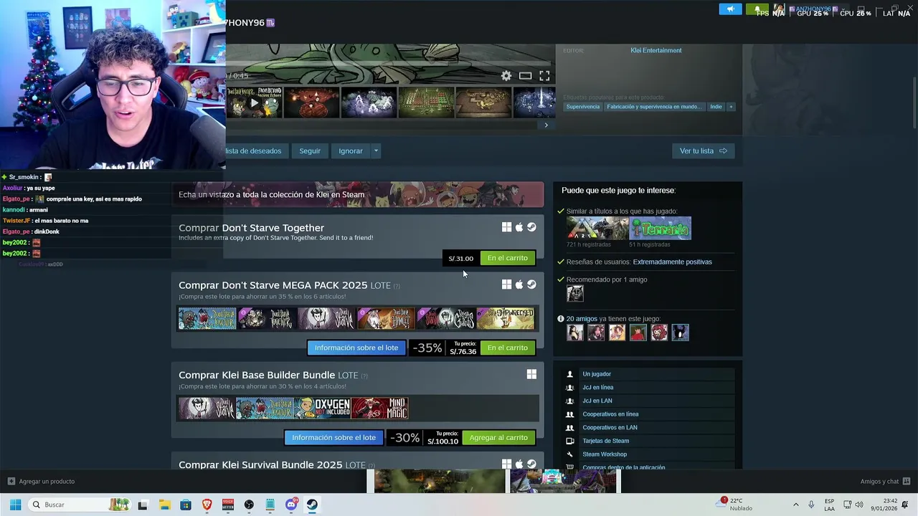Open Shipwrecked item in MEGA PACK bundle
The height and width of the screenshot is (516, 918).
point(506,318)
